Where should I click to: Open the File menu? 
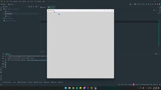pyautogui.click(x=5, y=1)
